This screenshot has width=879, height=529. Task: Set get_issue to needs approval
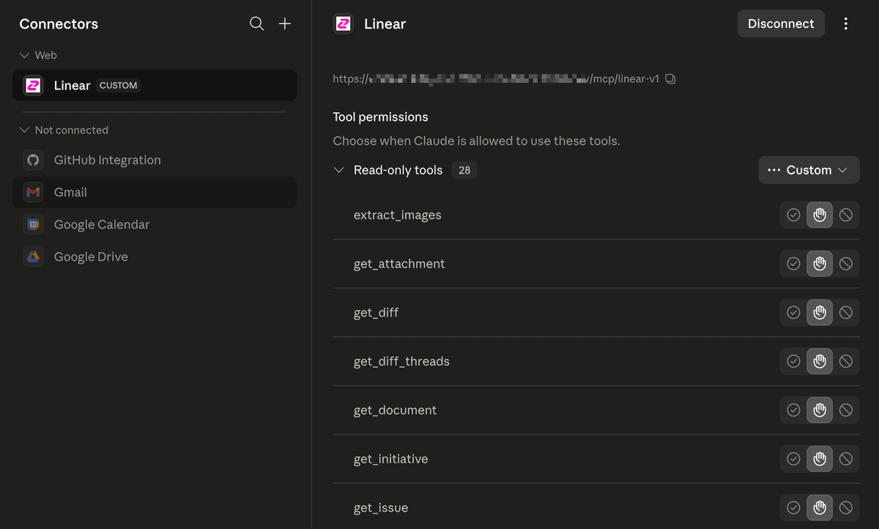click(820, 508)
